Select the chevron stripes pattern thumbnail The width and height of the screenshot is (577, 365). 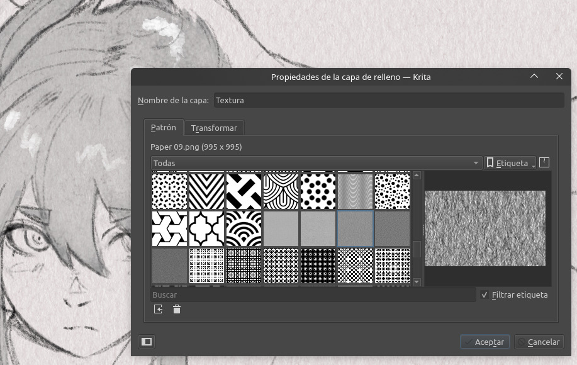[206, 191]
